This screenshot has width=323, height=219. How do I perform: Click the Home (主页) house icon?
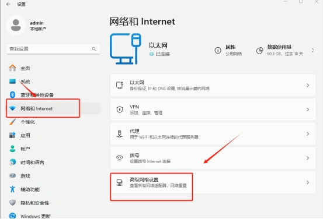tap(13, 68)
